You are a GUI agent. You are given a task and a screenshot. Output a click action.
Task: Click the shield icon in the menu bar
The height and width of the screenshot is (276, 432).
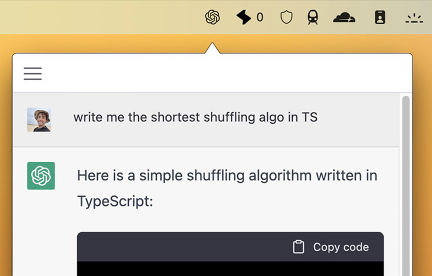286,17
